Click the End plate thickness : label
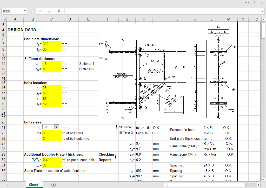The height and width of the screenshot is (188, 266). 185,138
